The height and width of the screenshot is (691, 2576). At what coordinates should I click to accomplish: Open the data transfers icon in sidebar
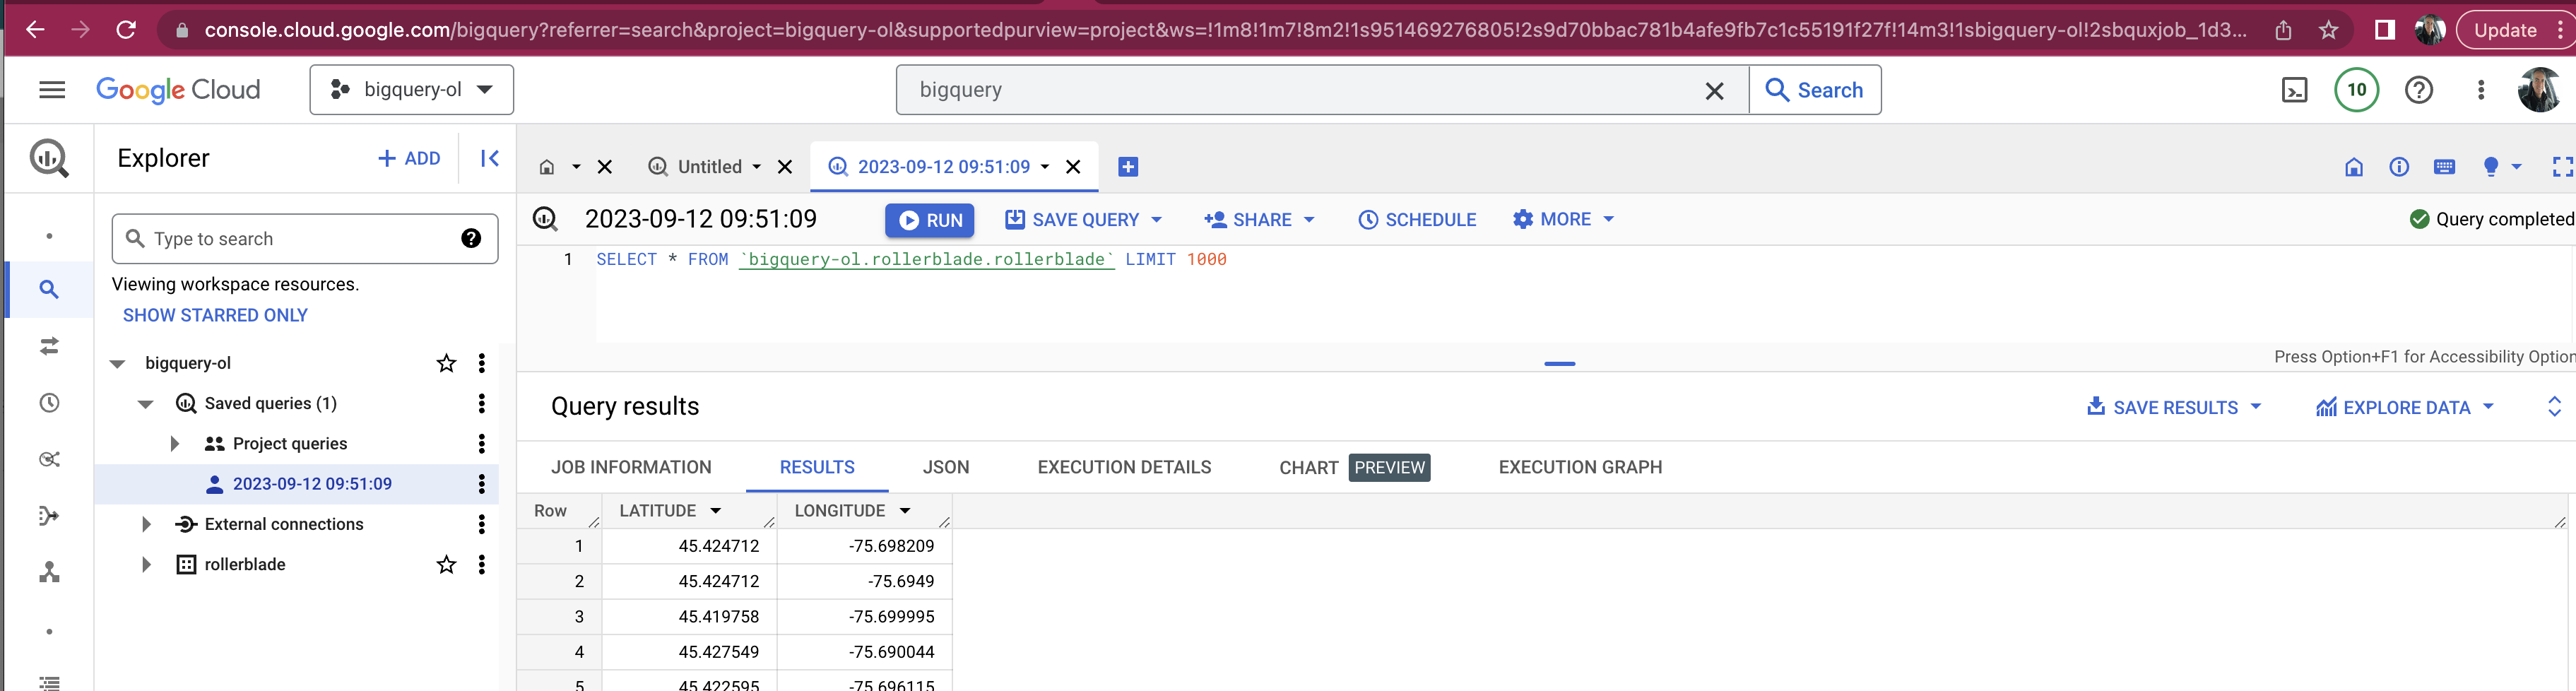pyautogui.click(x=48, y=345)
